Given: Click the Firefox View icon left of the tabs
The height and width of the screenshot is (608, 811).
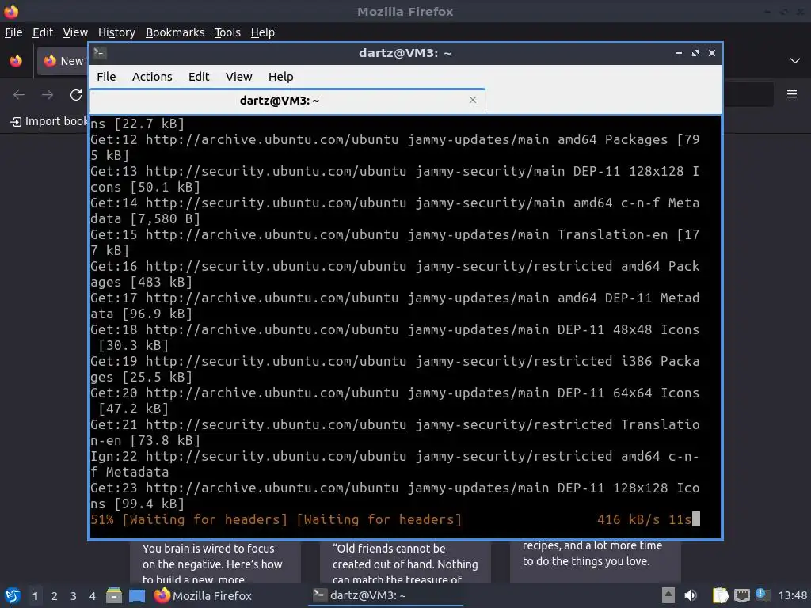Looking at the screenshot, I should point(16,61).
